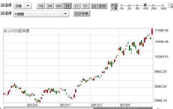Set chart days slider to 20
Screen dimensions: 173x109
(x=129, y=5)
